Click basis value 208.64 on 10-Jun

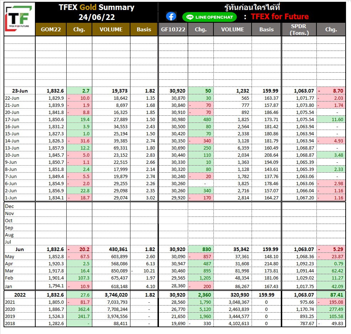271,155
